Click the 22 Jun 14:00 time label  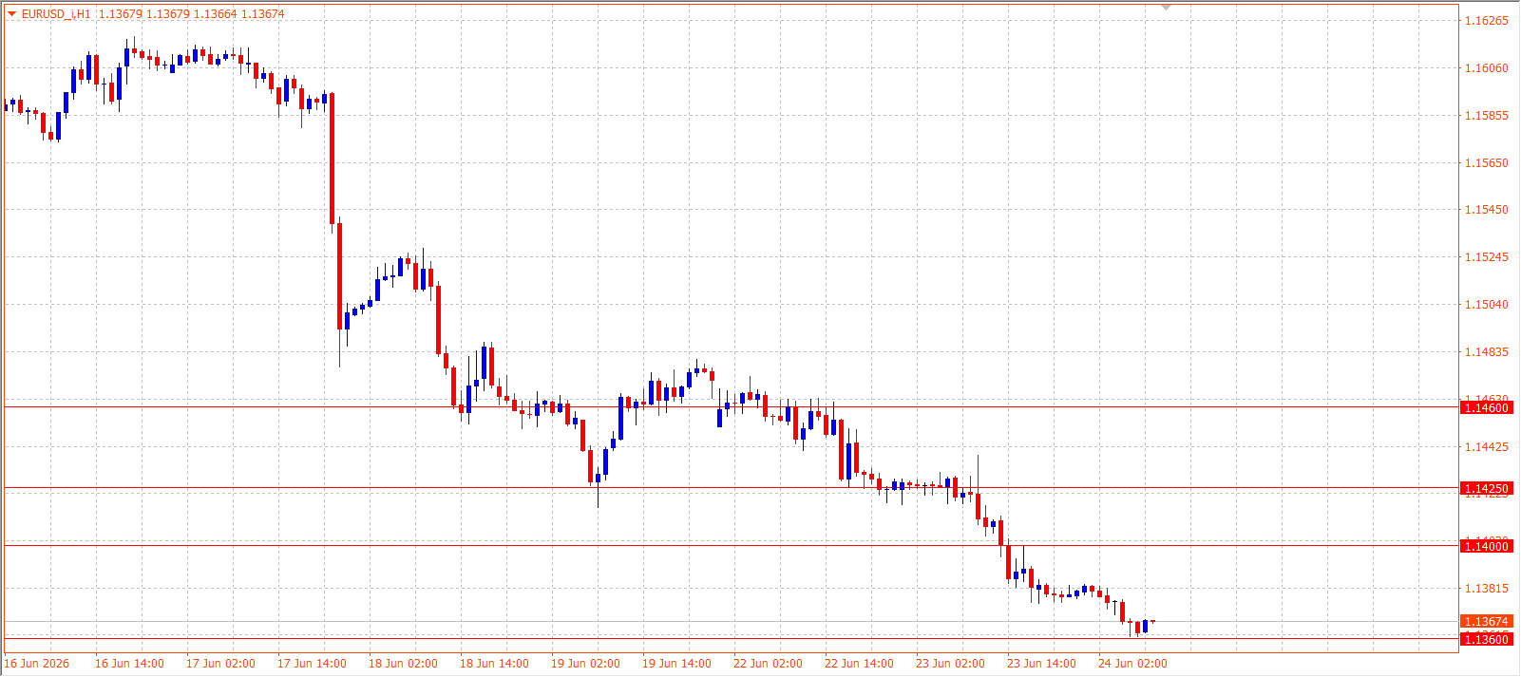coord(859,664)
